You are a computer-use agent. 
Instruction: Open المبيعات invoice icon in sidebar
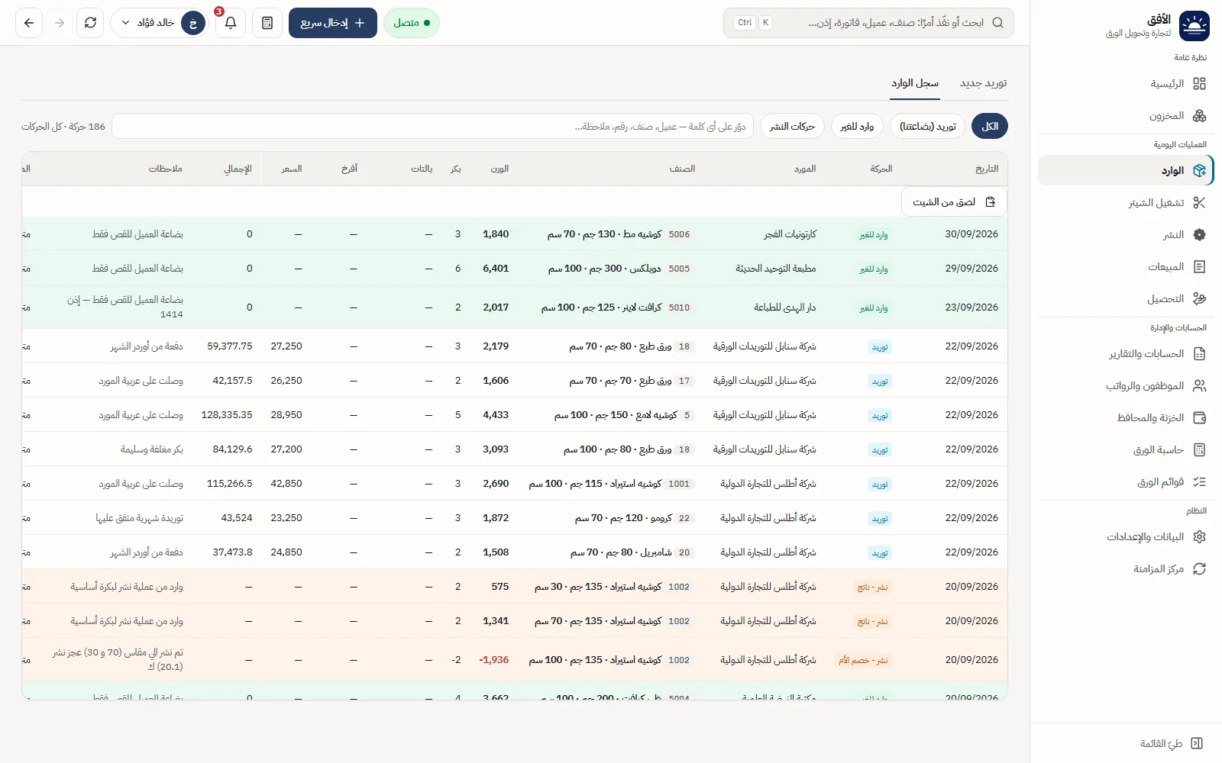click(x=1199, y=267)
